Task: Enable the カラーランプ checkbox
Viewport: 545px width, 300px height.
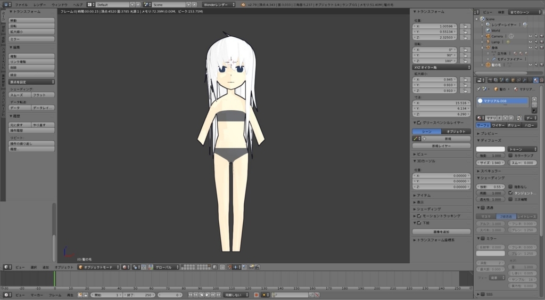Action: coord(511,156)
